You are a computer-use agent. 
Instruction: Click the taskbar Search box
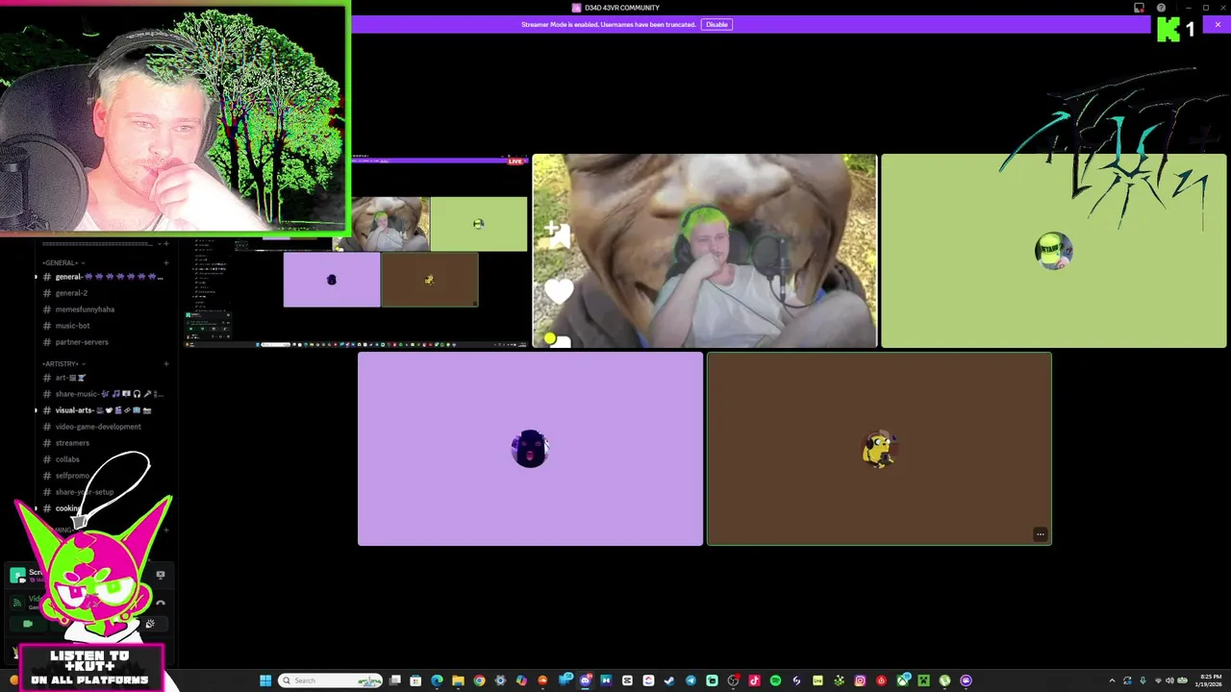tap(331, 680)
